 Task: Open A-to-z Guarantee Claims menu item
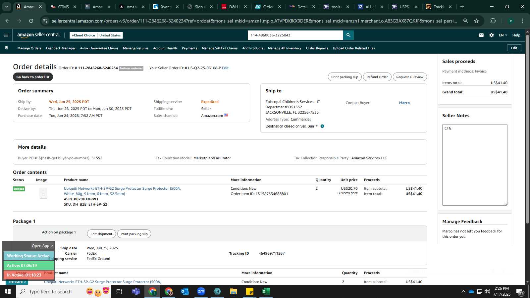point(99,48)
